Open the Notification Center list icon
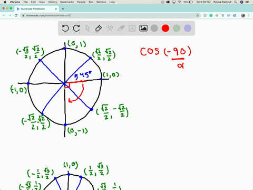 [248, 2]
